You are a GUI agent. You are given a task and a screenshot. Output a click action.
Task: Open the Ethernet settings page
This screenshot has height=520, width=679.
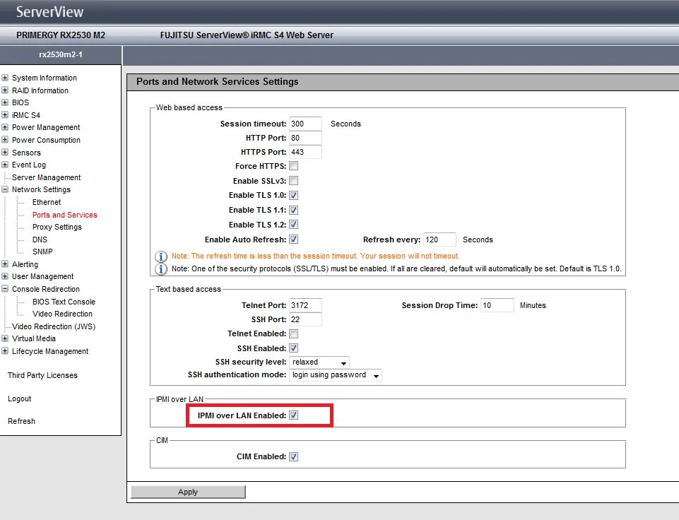47,202
